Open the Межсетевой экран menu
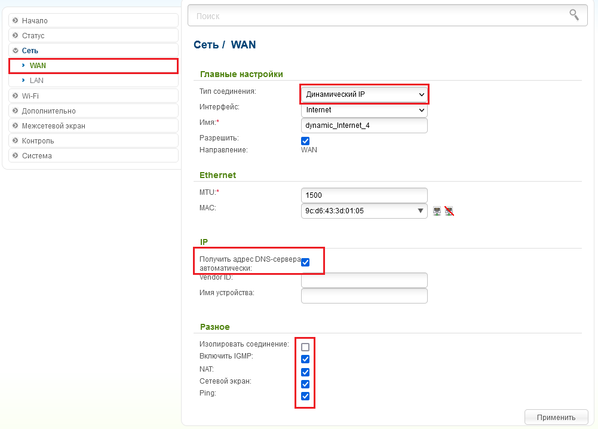The image size is (598, 429). [53, 126]
